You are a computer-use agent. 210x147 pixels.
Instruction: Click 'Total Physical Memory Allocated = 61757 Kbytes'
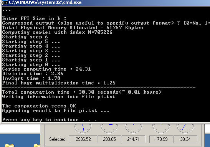73,28
